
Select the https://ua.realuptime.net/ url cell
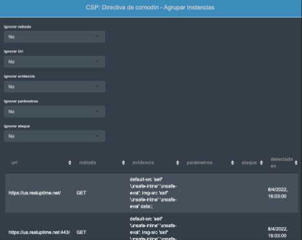tap(35, 193)
